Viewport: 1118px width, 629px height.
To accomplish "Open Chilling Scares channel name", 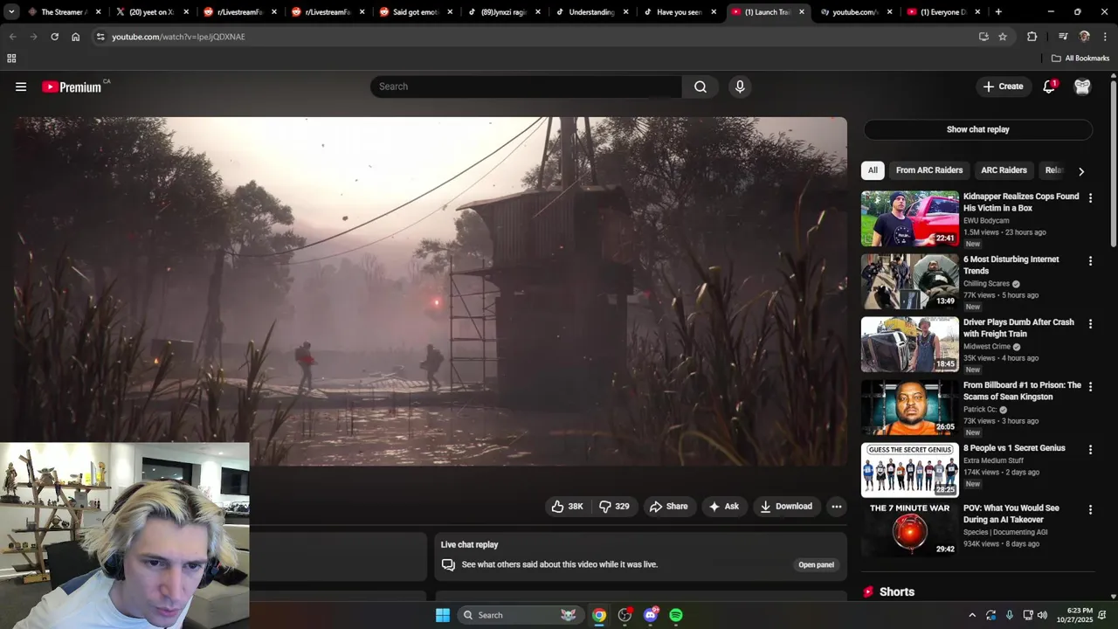I will 986,284.
